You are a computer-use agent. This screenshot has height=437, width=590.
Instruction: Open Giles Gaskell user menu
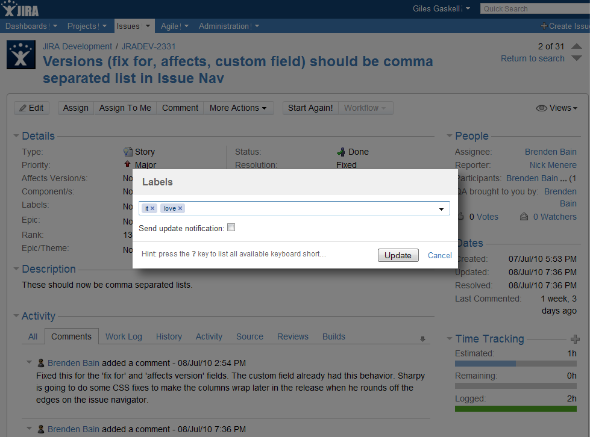[441, 8]
